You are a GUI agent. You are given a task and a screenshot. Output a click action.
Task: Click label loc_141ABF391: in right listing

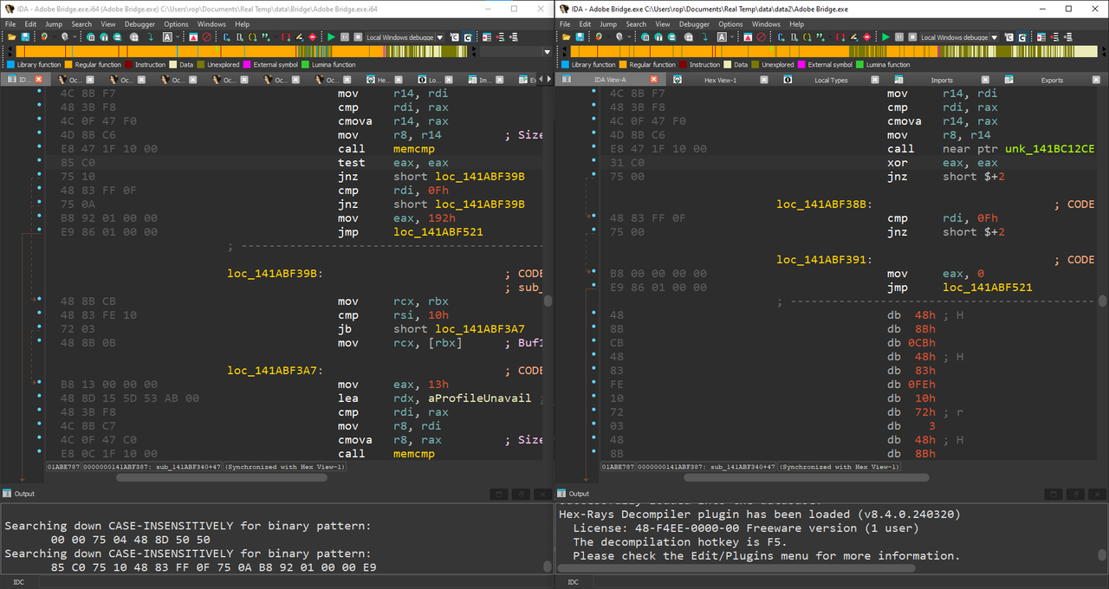825,260
